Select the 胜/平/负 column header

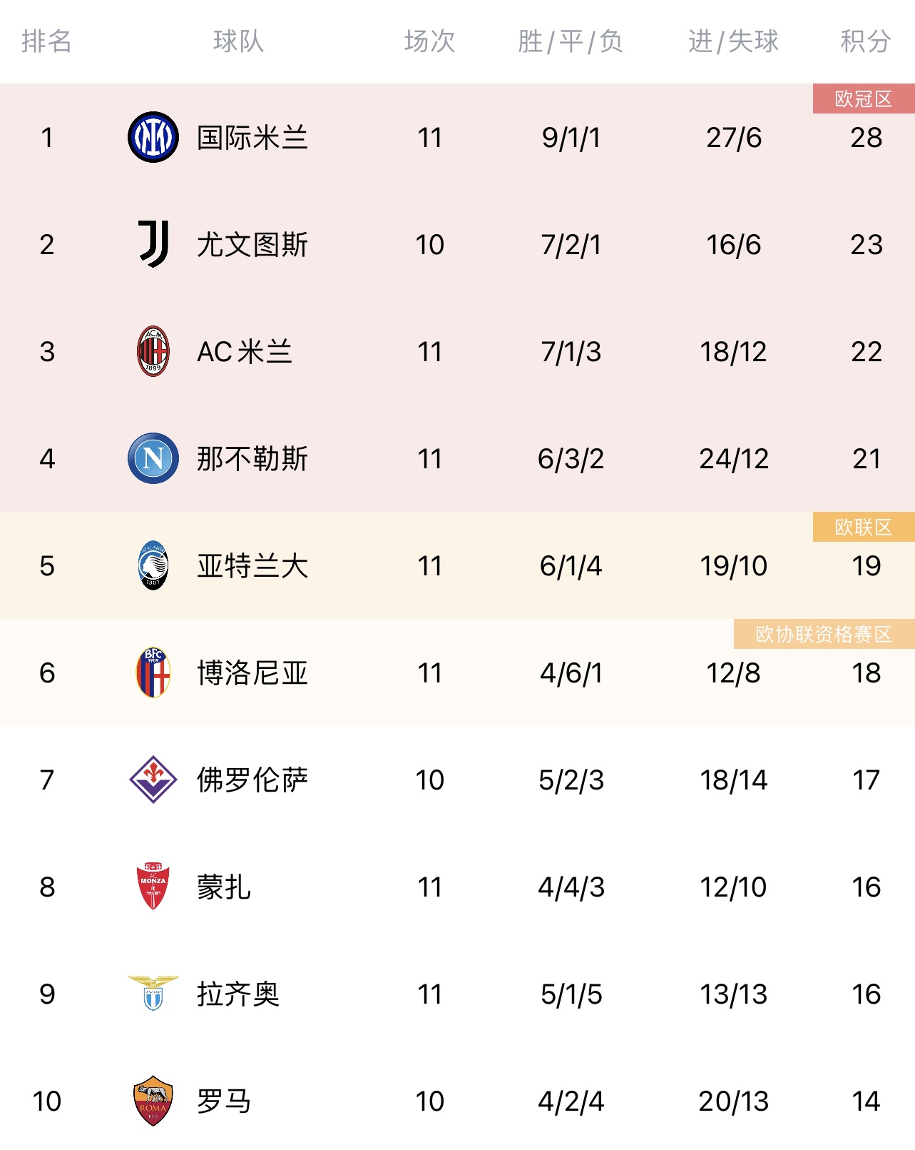pos(571,41)
